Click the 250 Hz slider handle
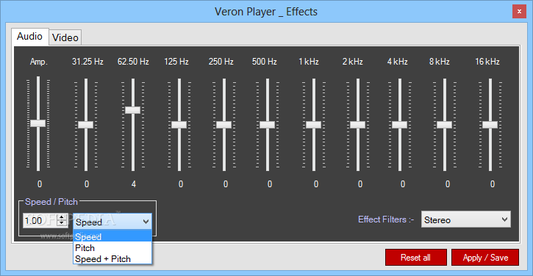 [223, 125]
